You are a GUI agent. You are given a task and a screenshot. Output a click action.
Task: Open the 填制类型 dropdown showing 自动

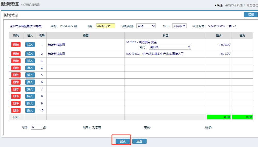pyautogui.click(x=146, y=26)
